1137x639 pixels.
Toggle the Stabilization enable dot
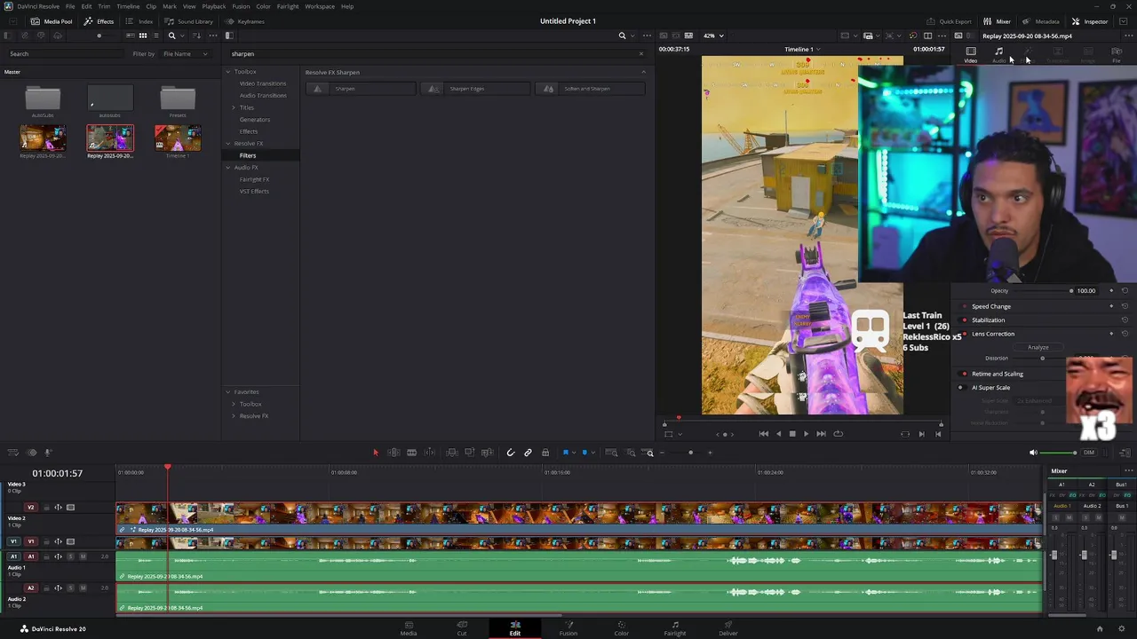965,320
